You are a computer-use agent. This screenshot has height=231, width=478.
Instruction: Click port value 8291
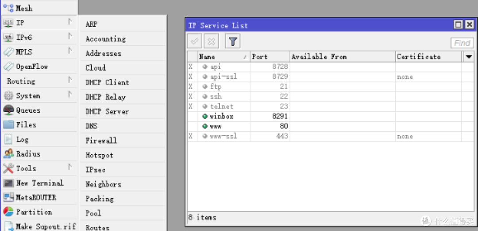(x=280, y=117)
